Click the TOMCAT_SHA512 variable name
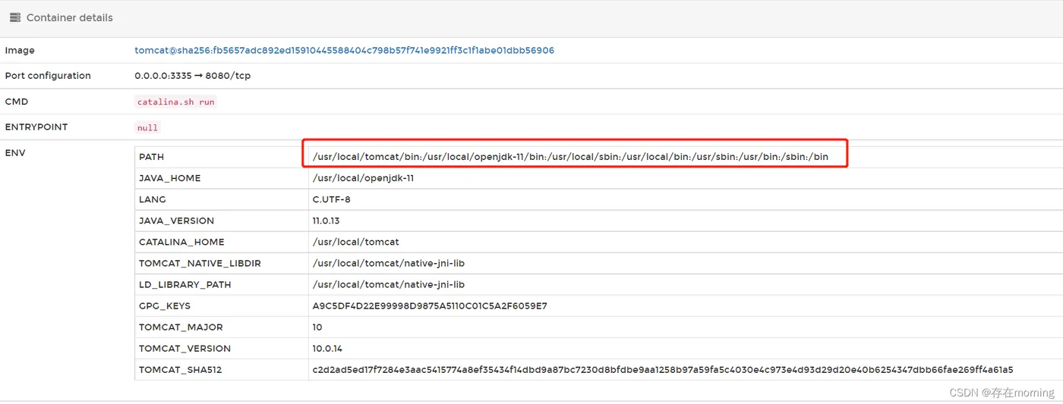1063x404 pixels. coord(180,369)
